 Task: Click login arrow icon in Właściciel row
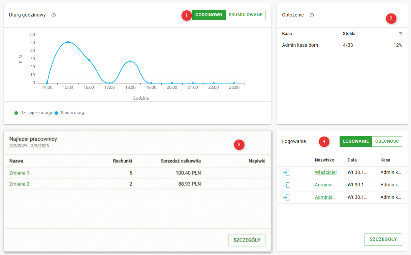click(x=286, y=173)
